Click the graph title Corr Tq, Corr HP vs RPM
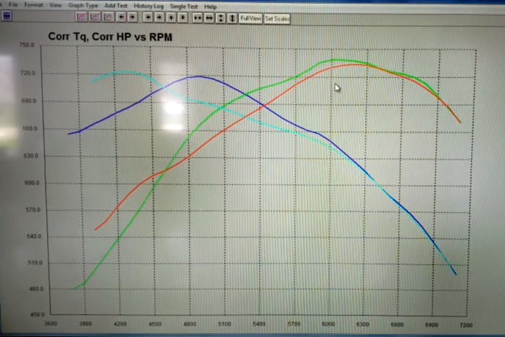 [110, 36]
